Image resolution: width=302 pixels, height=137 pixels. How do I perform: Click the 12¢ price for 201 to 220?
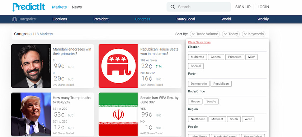click(59, 127)
